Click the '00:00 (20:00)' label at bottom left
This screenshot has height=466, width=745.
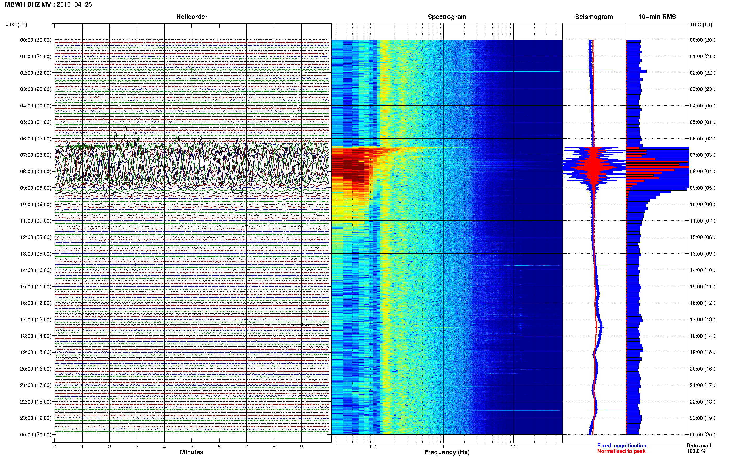click(x=36, y=435)
